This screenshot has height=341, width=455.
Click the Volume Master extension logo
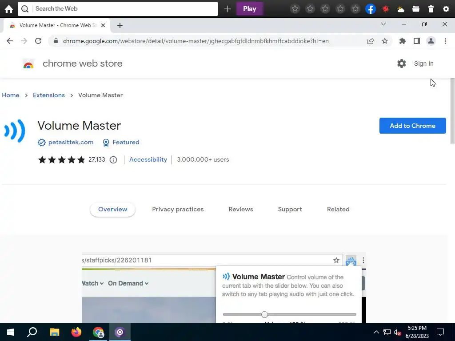click(15, 131)
